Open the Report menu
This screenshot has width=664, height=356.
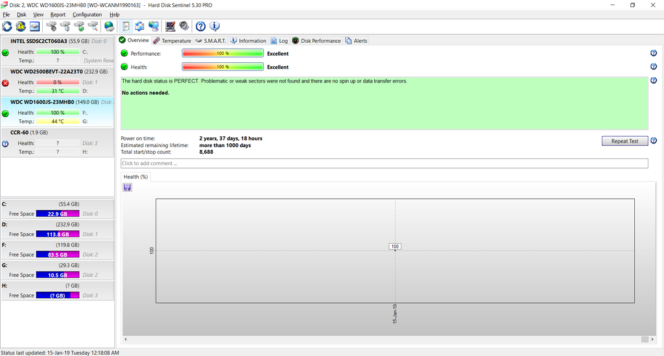(58, 14)
